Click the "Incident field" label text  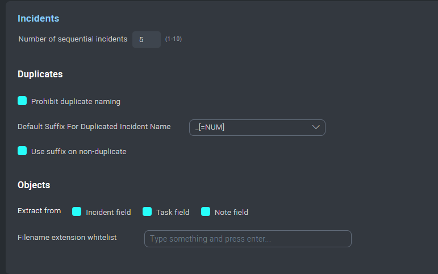109,213
